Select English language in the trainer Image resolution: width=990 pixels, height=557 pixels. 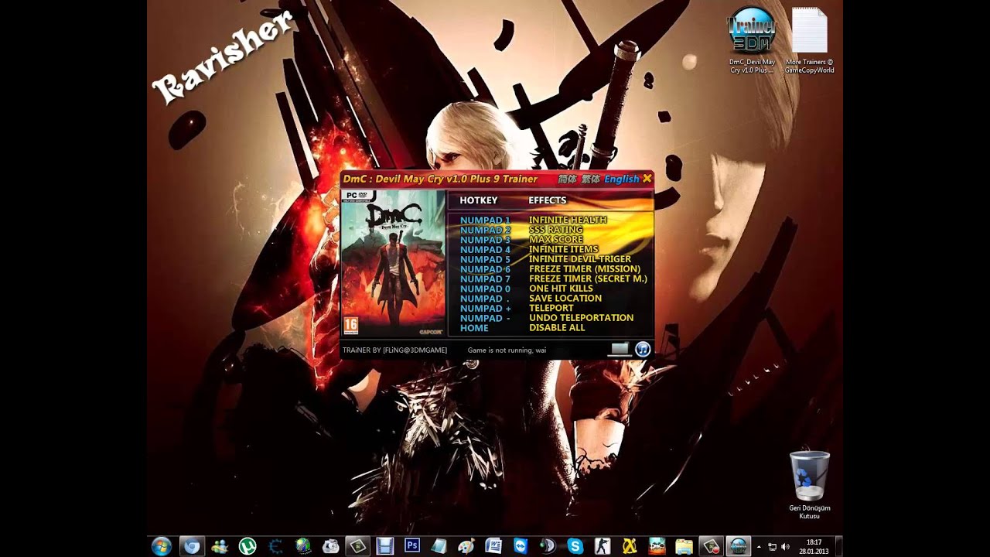coord(622,179)
